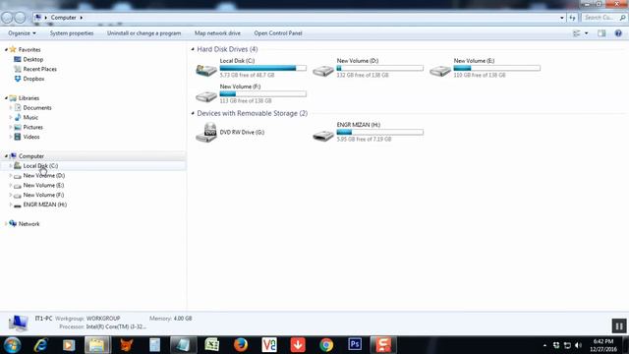The height and width of the screenshot is (354, 629).
Task: Click ENGR MIZAN (H:) usage bar
Action: pyautogui.click(x=380, y=132)
